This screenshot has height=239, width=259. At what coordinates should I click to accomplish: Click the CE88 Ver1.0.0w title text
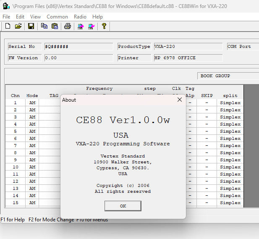[123, 120]
